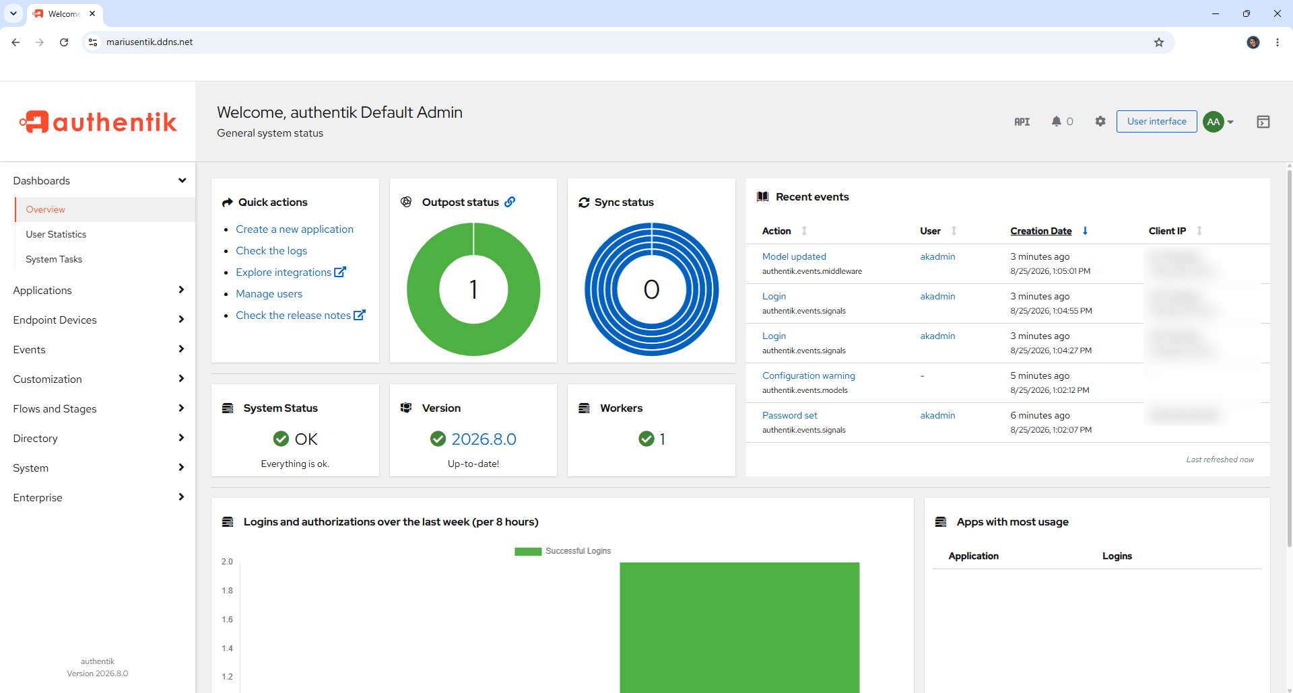Go back in browser history
1293x693 pixels.
[x=15, y=42]
